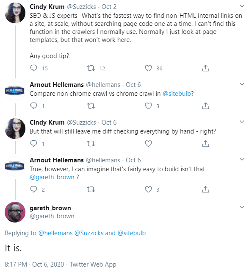
Task: Open the @sitebulb mention in Arnout's tweet
Action: click(177, 94)
